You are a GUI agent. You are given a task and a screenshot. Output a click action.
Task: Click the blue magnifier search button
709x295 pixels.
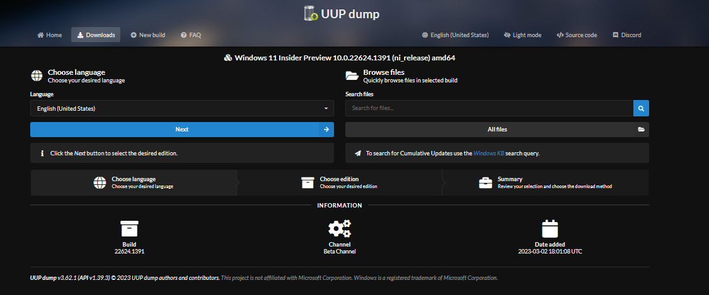pos(641,108)
